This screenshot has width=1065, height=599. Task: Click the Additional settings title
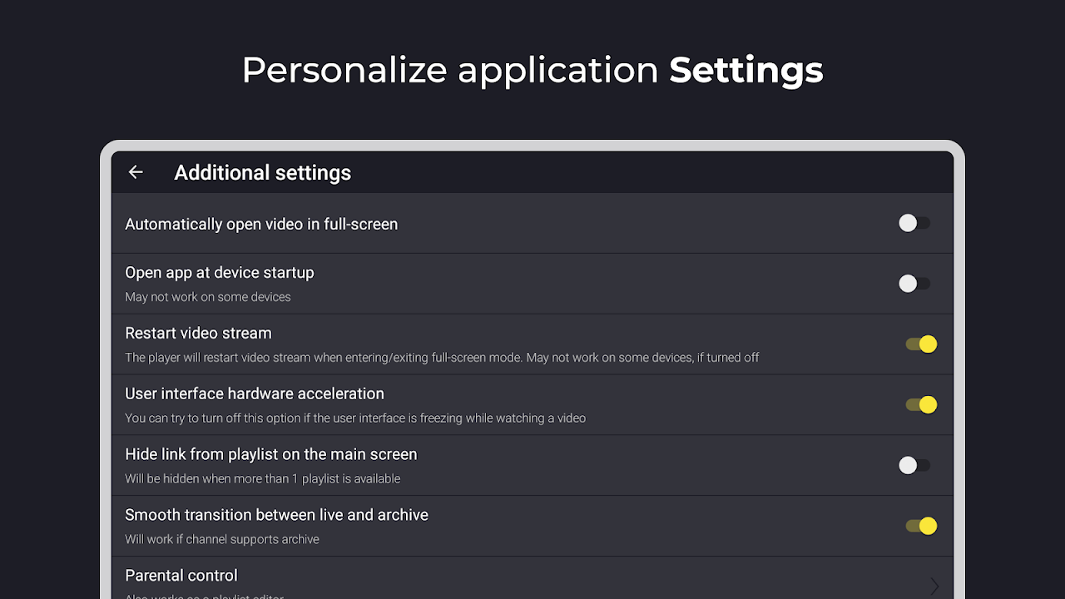tap(262, 173)
